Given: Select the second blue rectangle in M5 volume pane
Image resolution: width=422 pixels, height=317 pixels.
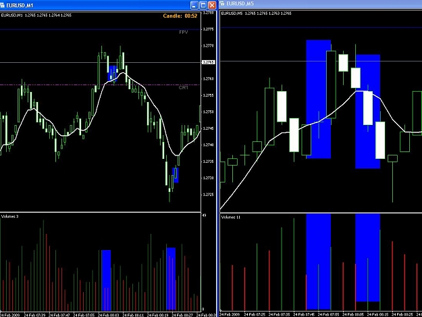Looking at the screenshot, I should click(x=367, y=258).
